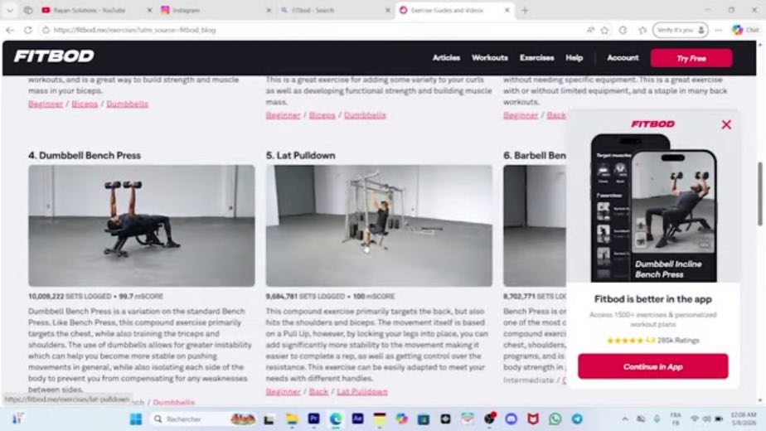Open the Articles menu
The height and width of the screenshot is (431, 766).
point(446,58)
